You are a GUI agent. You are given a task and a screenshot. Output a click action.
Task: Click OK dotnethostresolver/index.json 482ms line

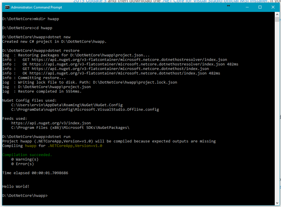[120, 64]
